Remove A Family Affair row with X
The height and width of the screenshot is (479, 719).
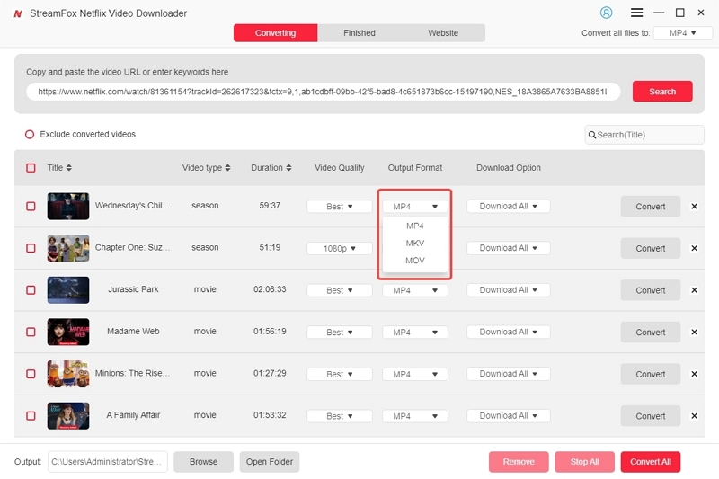pos(694,416)
